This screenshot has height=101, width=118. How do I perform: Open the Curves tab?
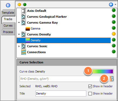pyautogui.click(x=8, y=26)
